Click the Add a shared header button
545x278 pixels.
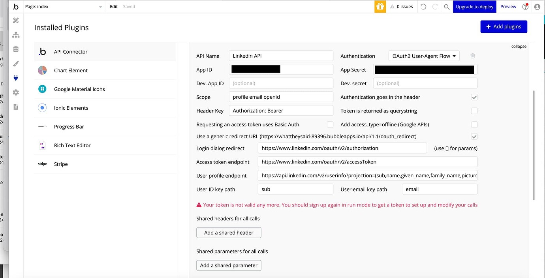pos(228,233)
